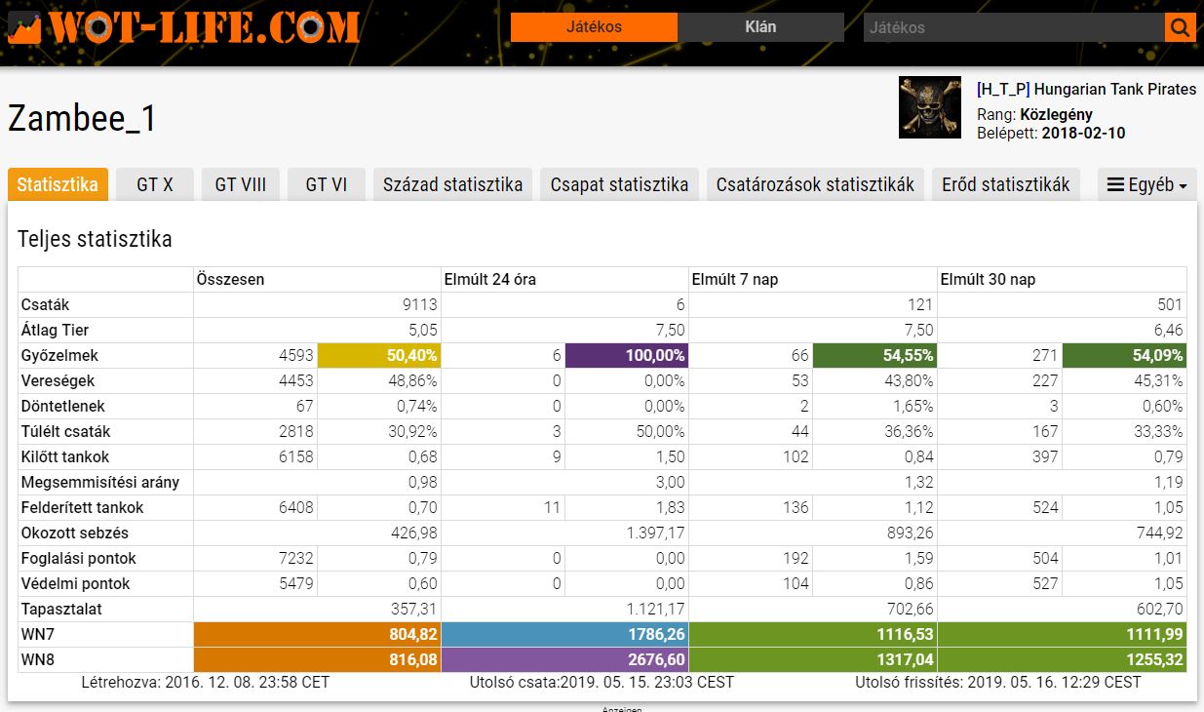1204x712 pixels.
Task: Click the total battles value 9113
Action: [x=420, y=305]
